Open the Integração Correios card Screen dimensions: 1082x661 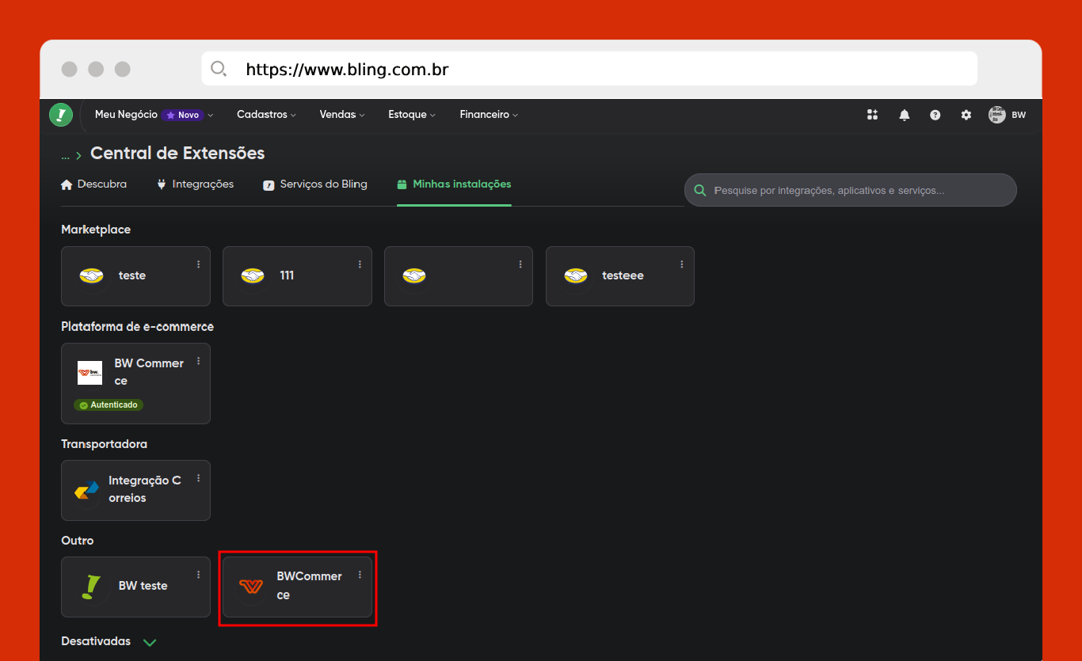(135, 490)
